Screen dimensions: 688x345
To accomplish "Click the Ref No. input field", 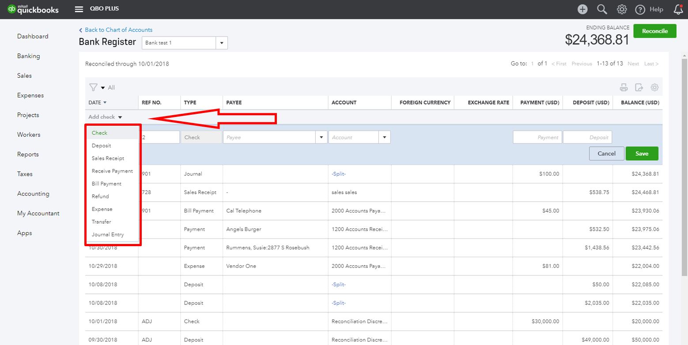I will tap(160, 137).
